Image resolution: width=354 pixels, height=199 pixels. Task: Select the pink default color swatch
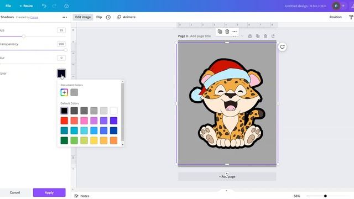[x=84, y=121]
